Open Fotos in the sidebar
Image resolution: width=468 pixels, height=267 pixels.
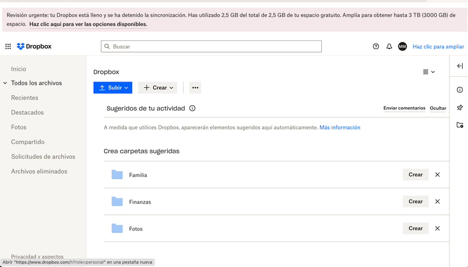pos(19,127)
